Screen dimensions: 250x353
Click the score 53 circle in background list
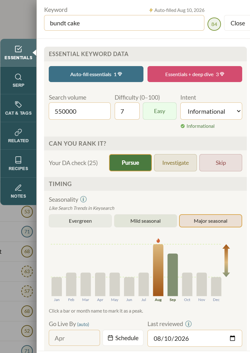pos(27,212)
